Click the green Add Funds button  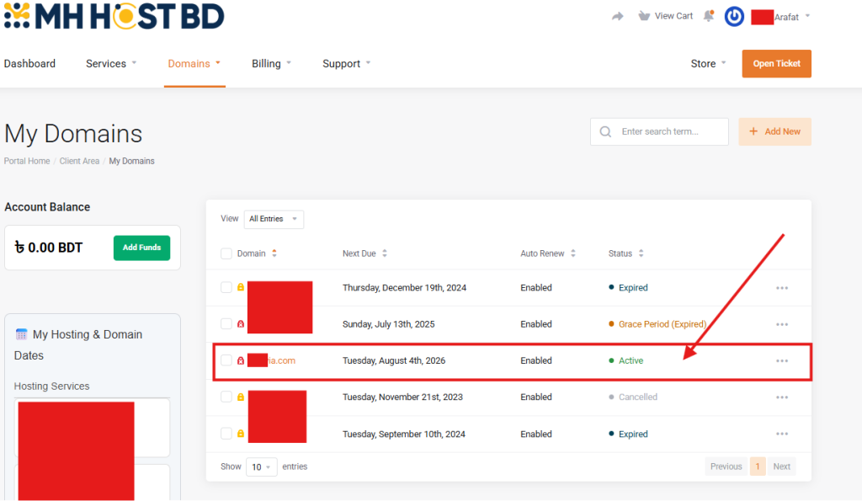(x=141, y=248)
